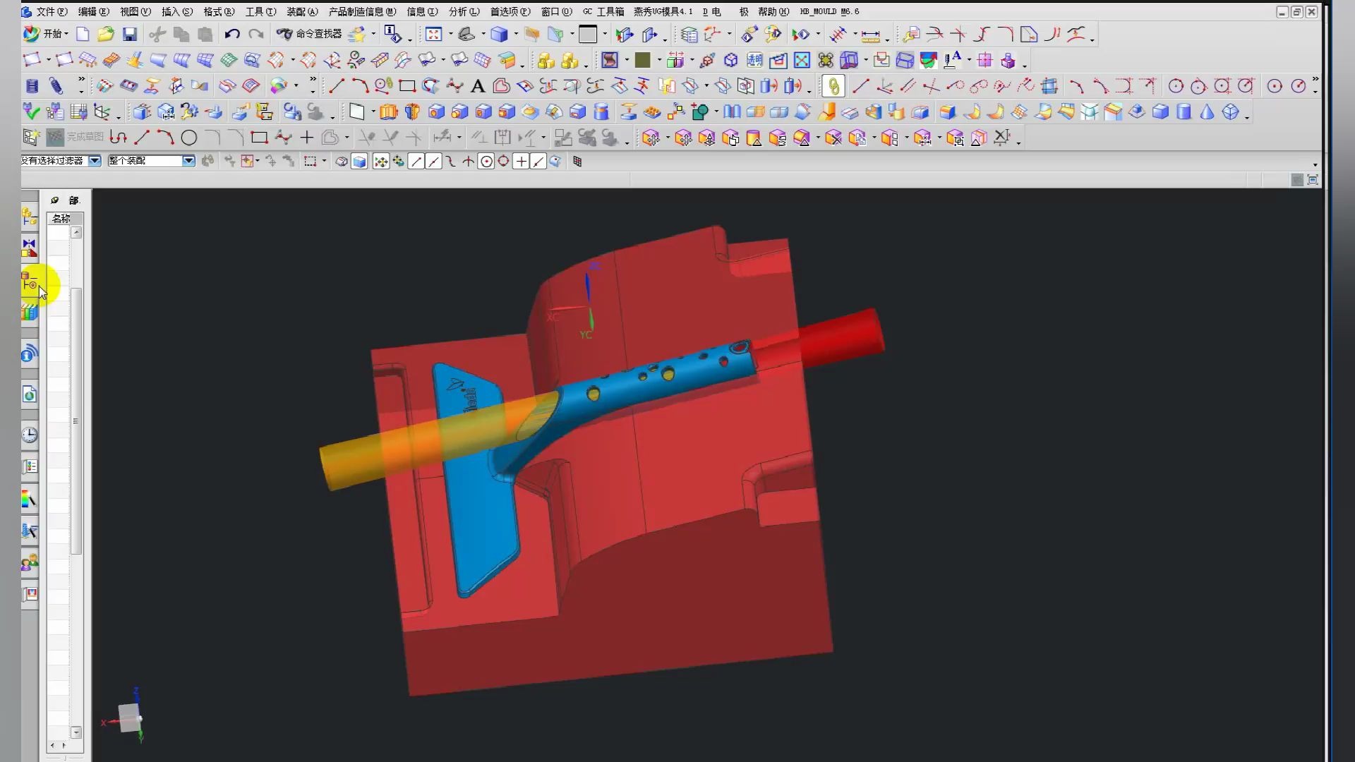This screenshot has width=1355, height=762.
Task: Open the History clock sidebar icon
Action: click(29, 435)
